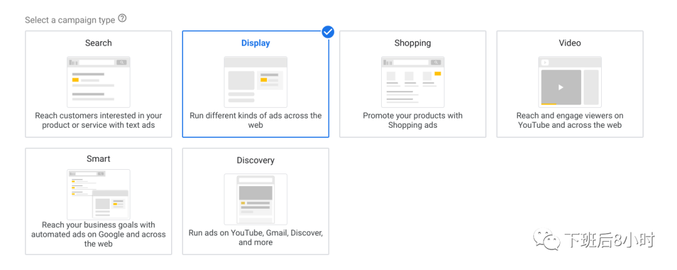This screenshot has width=677, height=270.
Task: Choose the Shopping campaign type card
Action: point(412,84)
